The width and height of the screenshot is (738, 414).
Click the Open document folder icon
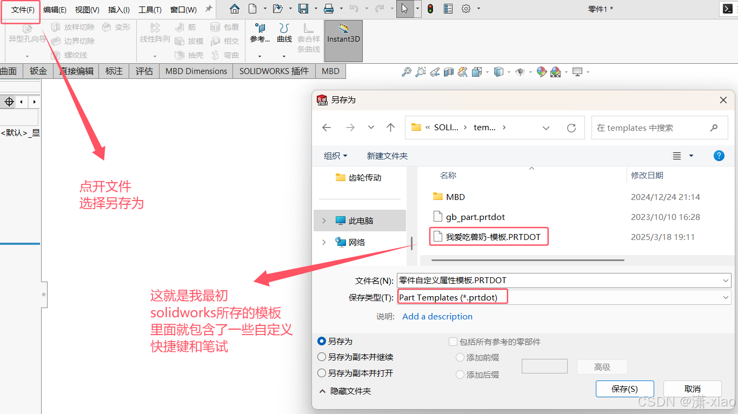[277, 9]
